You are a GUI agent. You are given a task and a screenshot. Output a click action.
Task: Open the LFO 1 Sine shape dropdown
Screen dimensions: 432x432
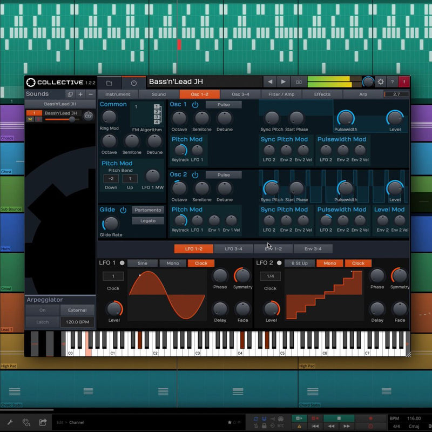coord(143,264)
